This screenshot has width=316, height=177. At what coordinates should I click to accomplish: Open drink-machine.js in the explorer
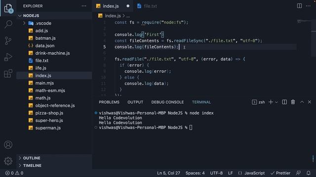click(x=54, y=53)
